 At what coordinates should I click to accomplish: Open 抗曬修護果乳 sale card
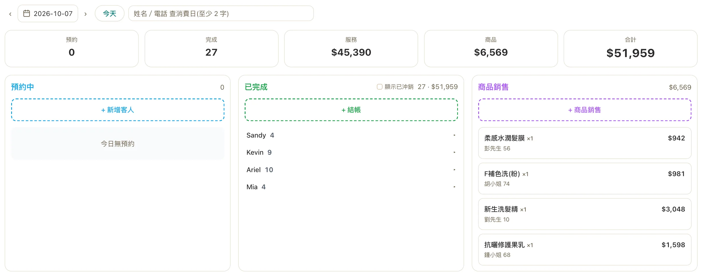pyautogui.click(x=585, y=250)
